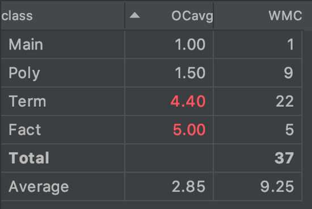Click the sort arrow in OCavg header
Screen dimensions: 312x209
click(x=134, y=15)
